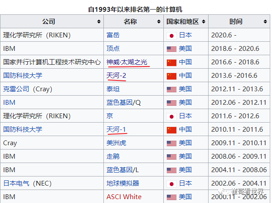Open the 美洲虎 link
Image resolution: width=272 pixels, height=203 pixels.
point(116,143)
